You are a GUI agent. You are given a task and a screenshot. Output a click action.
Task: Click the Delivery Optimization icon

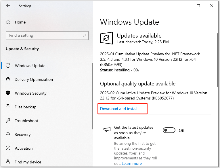tap(8, 79)
